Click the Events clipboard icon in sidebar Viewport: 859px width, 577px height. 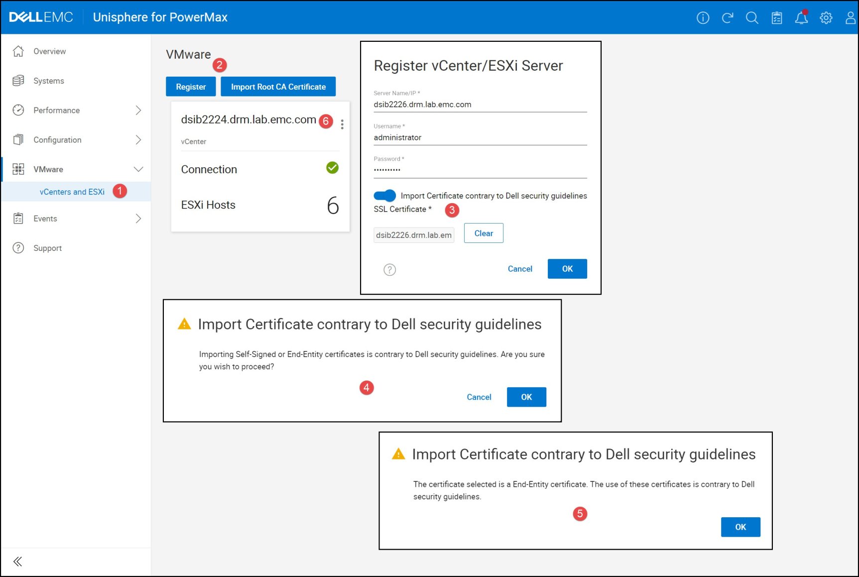[18, 218]
